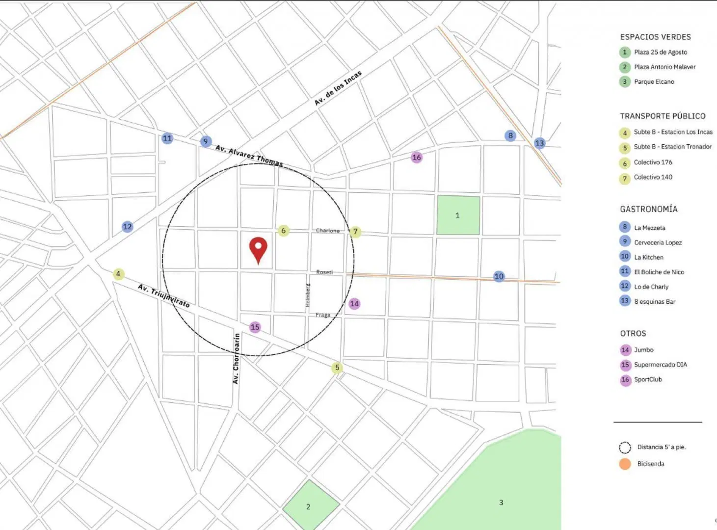Screen dimensions: 717x530
Task: Click green park area 2 on the map
Action: point(311,505)
